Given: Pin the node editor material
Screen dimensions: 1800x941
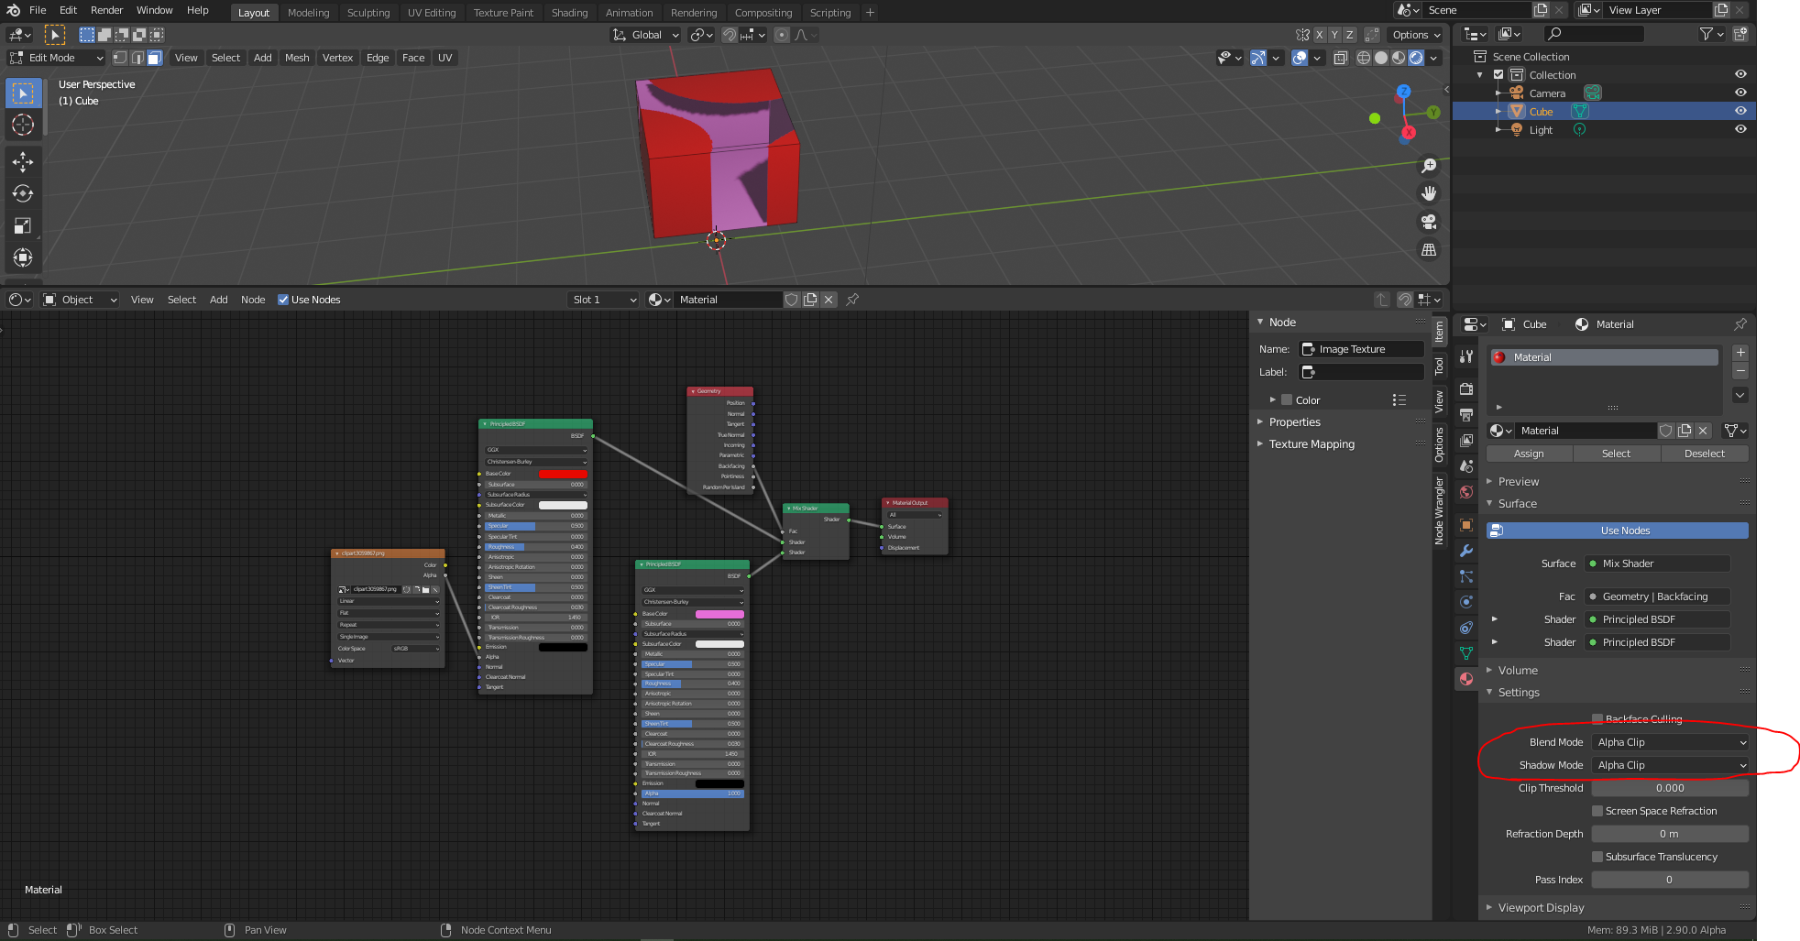Looking at the screenshot, I should tap(852, 300).
